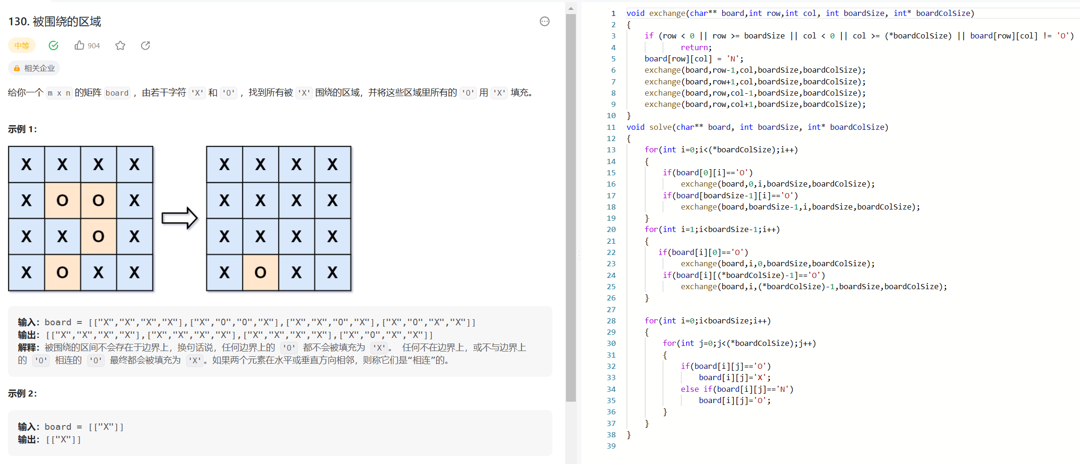The width and height of the screenshot is (1080, 464).
Task: Click the example 1 input board image
Action: click(x=81, y=218)
